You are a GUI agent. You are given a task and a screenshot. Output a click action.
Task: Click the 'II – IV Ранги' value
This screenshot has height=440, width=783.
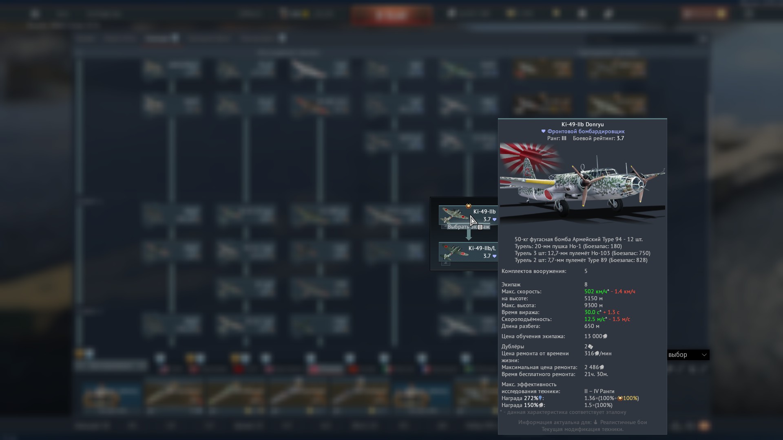click(599, 391)
